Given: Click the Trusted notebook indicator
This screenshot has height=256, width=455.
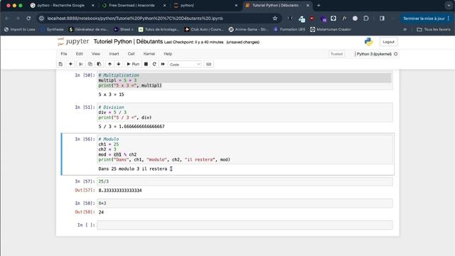Looking at the screenshot, I should point(336,54).
